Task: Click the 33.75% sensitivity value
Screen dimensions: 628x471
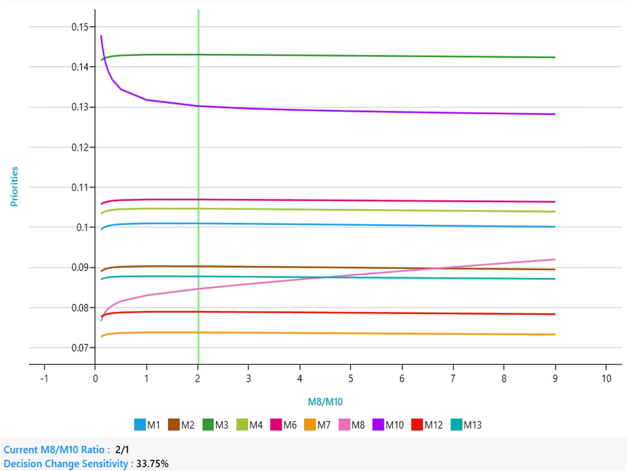Action: (x=152, y=463)
